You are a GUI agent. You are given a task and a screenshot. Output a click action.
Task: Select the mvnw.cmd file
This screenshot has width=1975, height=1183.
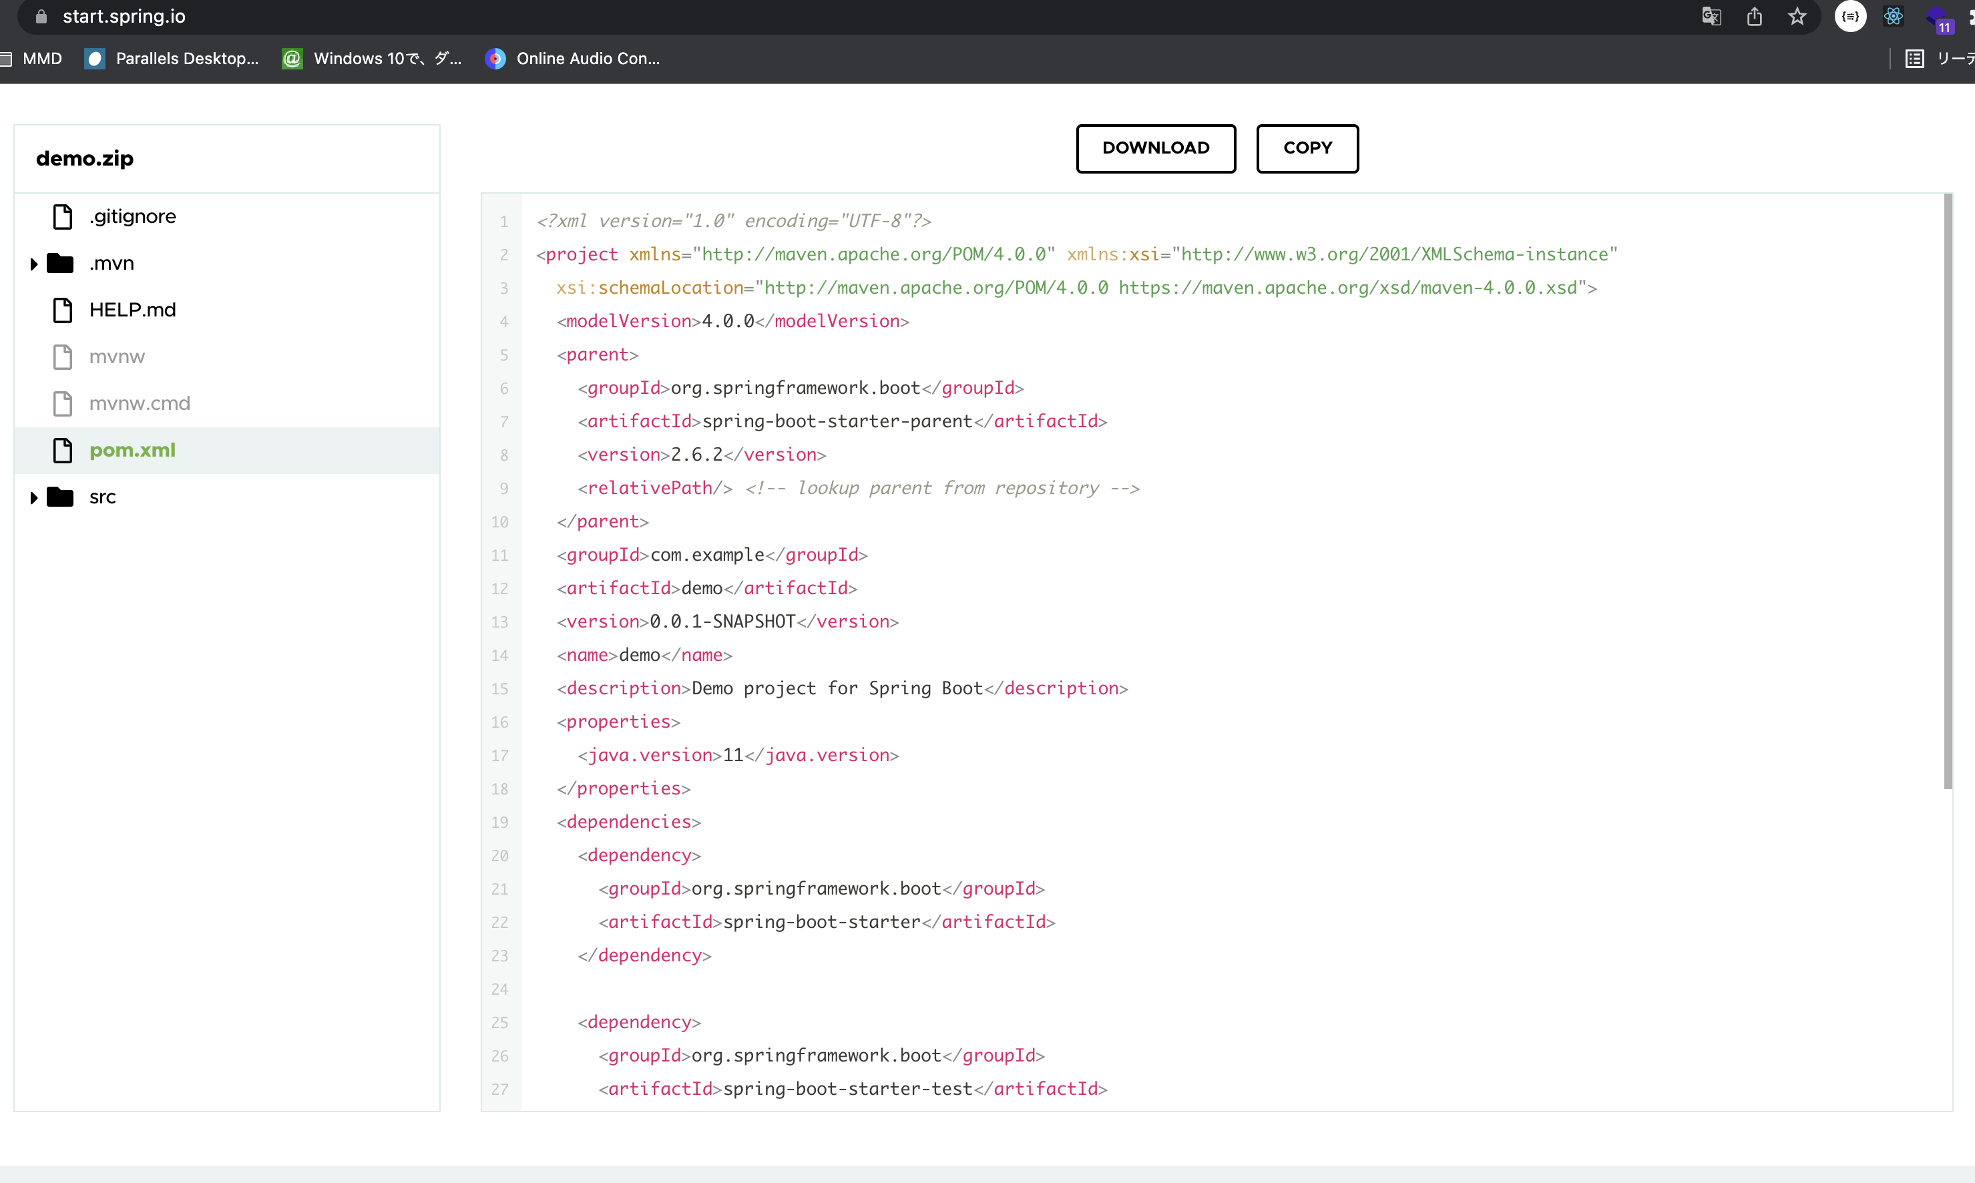click(x=140, y=403)
